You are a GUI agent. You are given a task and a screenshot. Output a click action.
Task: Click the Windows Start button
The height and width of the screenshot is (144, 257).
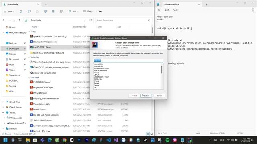point(5,140)
